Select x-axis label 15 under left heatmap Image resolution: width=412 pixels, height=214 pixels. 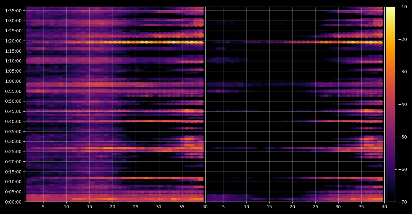tap(89, 207)
